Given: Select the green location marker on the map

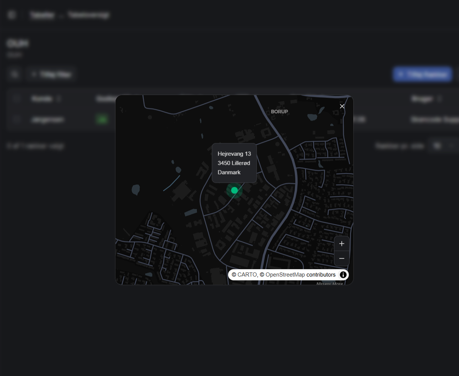Looking at the screenshot, I should pos(234,191).
